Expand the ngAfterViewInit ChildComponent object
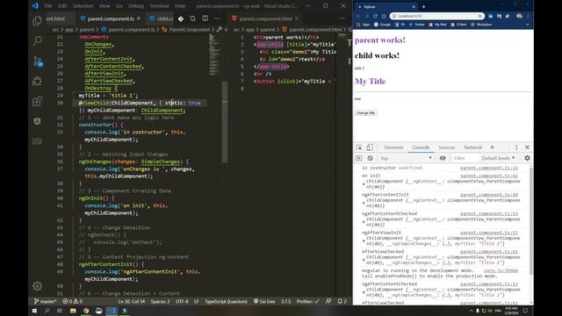Image resolution: width=562 pixels, height=316 pixels. (364, 241)
